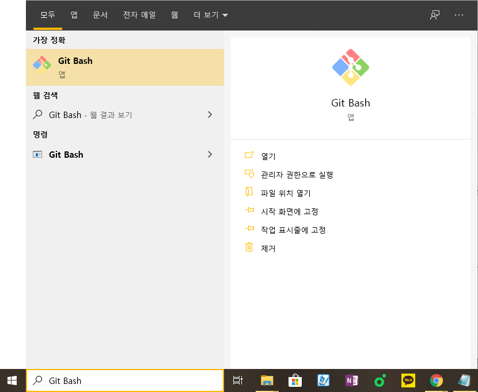Click Git Bash - 웹 결과 보기
The height and width of the screenshot is (392, 478).
coord(90,115)
